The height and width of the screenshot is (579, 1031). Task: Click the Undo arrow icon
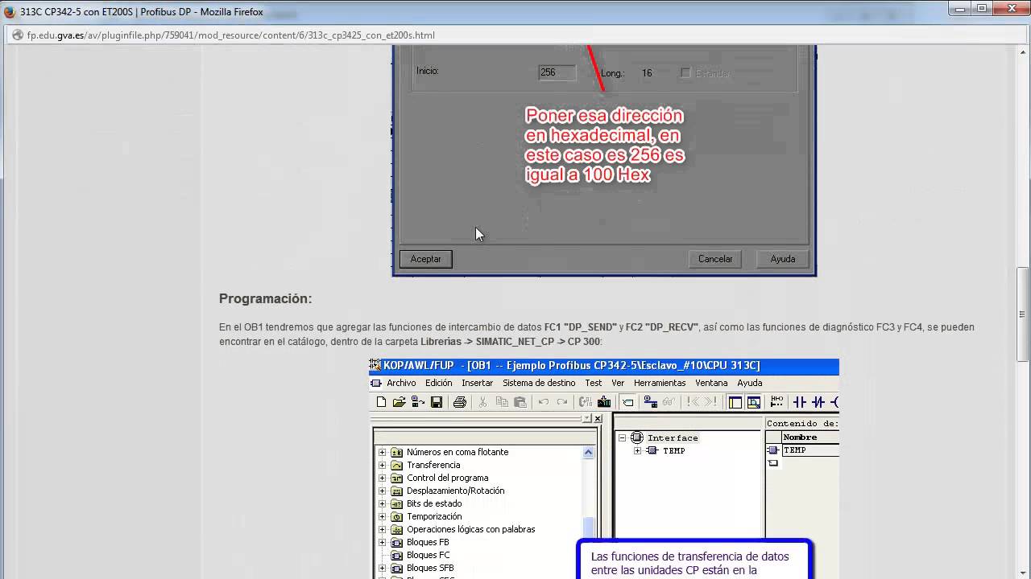click(544, 402)
